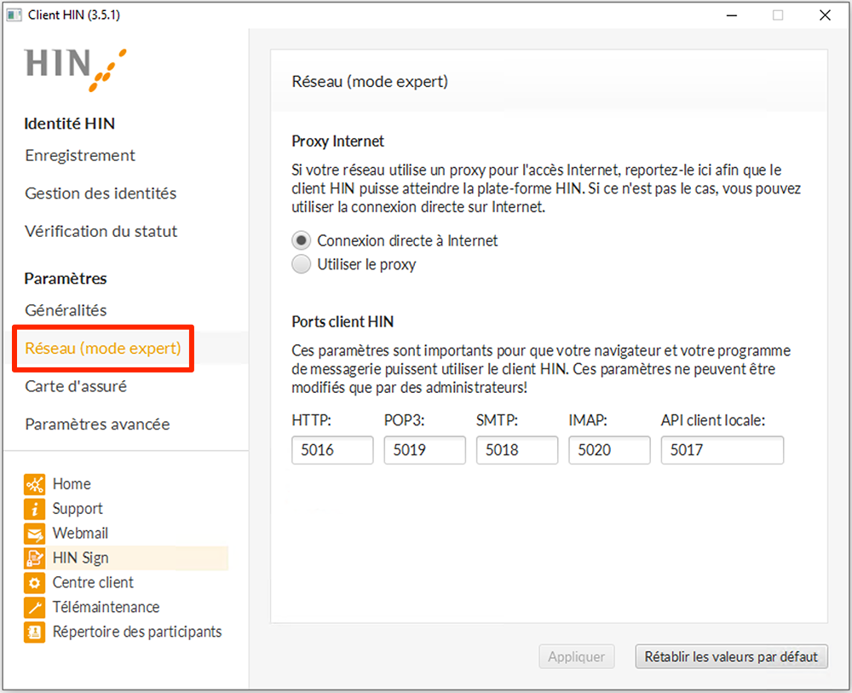Click the Identité HIN sidebar heading

(x=70, y=124)
